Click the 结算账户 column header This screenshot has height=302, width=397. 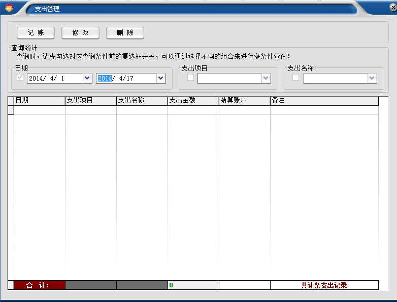pyautogui.click(x=244, y=100)
